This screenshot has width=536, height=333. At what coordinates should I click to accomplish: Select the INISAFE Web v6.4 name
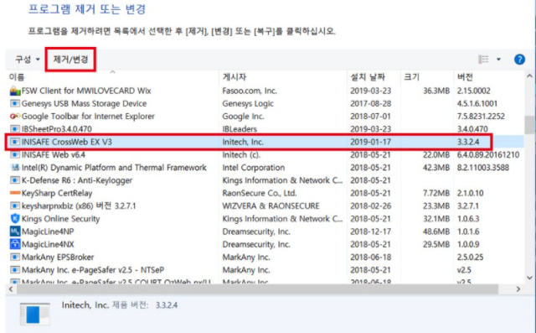pos(54,154)
